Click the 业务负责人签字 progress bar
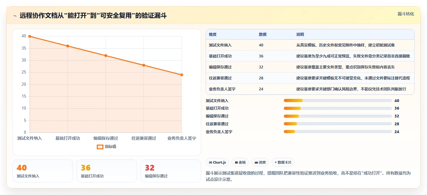The image size is (427, 195). point(338,132)
